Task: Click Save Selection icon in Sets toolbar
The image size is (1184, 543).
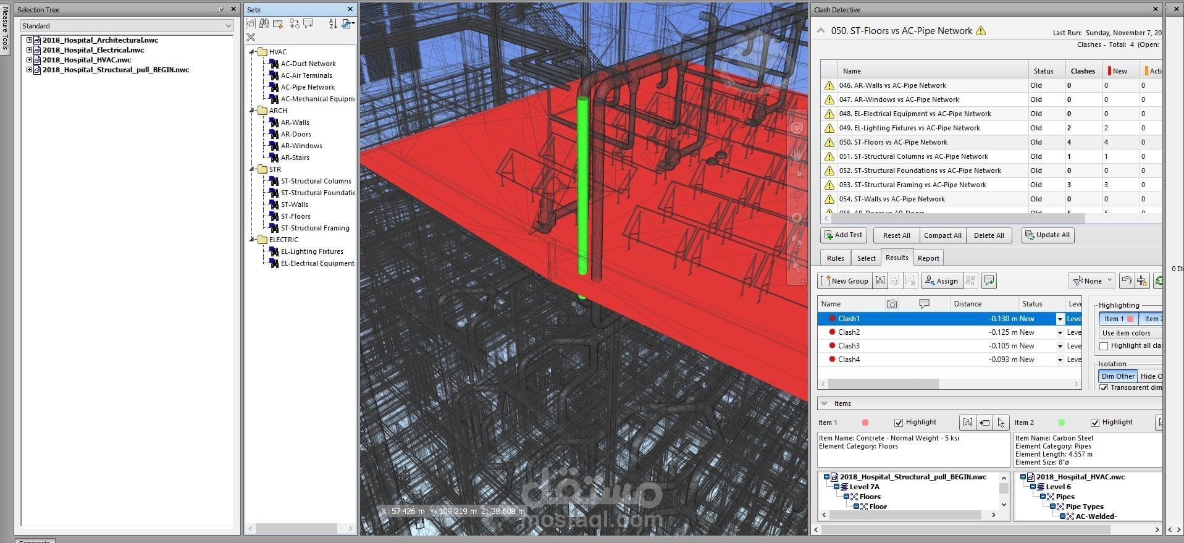Action: click(251, 23)
